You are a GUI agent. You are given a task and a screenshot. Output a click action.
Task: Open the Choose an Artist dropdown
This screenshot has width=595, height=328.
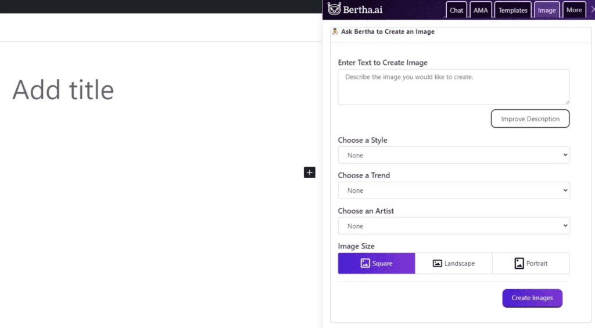coord(454,226)
